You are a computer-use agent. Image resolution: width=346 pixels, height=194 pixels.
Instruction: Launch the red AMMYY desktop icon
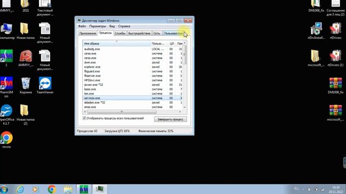coord(25,58)
